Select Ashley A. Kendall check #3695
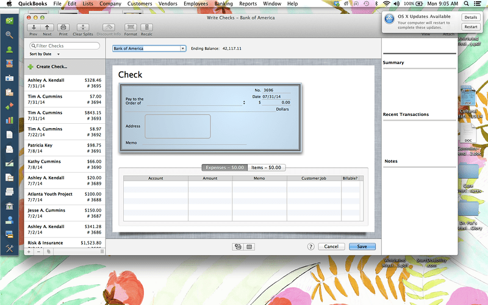Image resolution: width=488 pixels, height=305 pixels. click(x=65, y=83)
